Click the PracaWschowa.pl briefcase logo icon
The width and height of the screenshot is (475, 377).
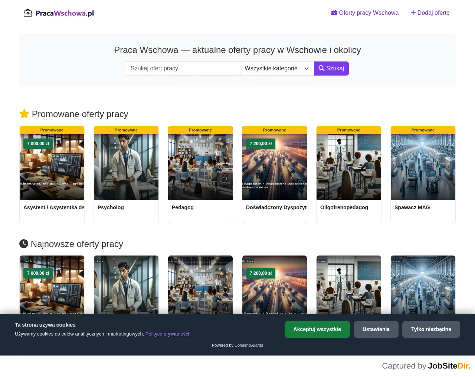pyautogui.click(x=28, y=13)
